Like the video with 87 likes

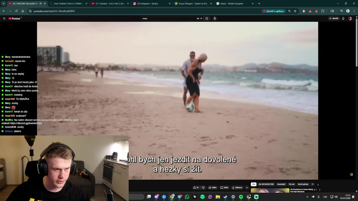196,188
